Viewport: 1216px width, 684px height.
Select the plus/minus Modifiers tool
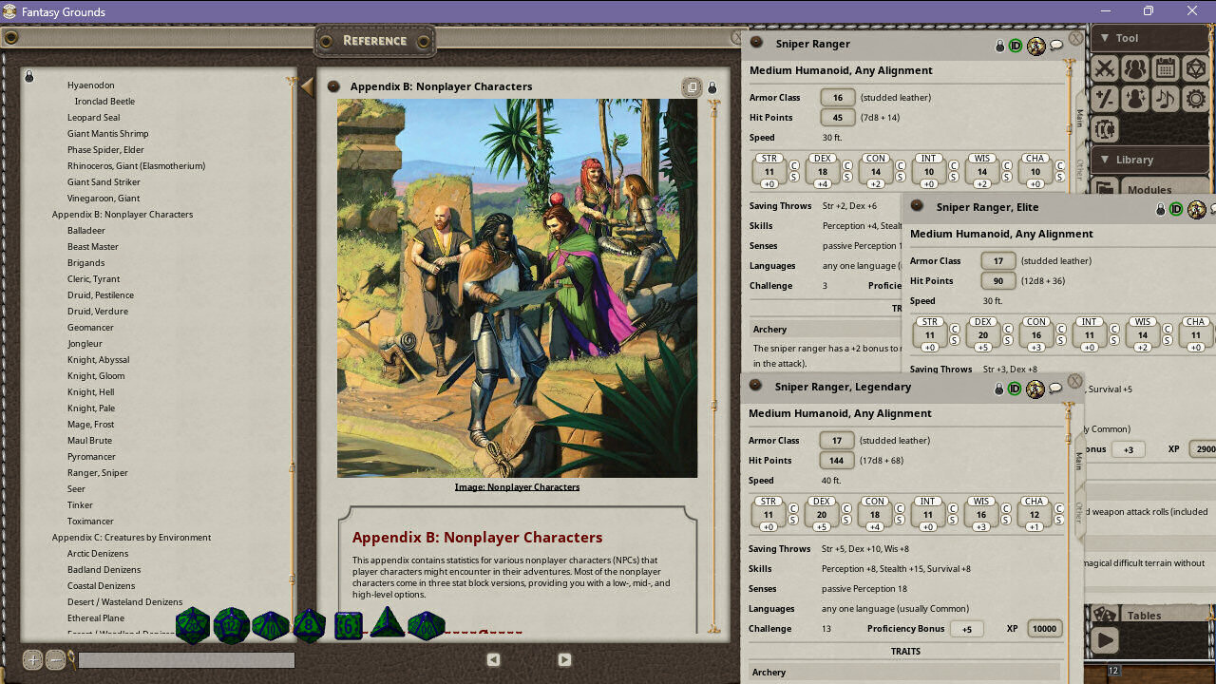click(1105, 99)
